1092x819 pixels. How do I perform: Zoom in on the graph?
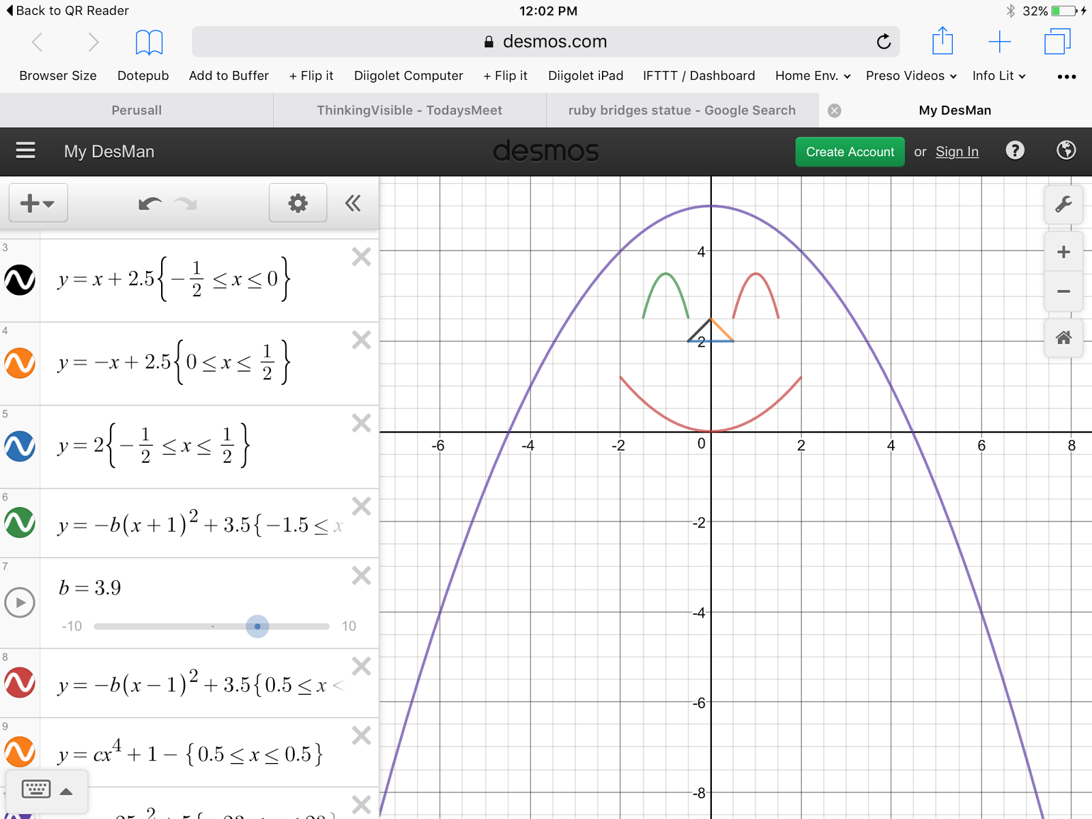[1063, 252]
